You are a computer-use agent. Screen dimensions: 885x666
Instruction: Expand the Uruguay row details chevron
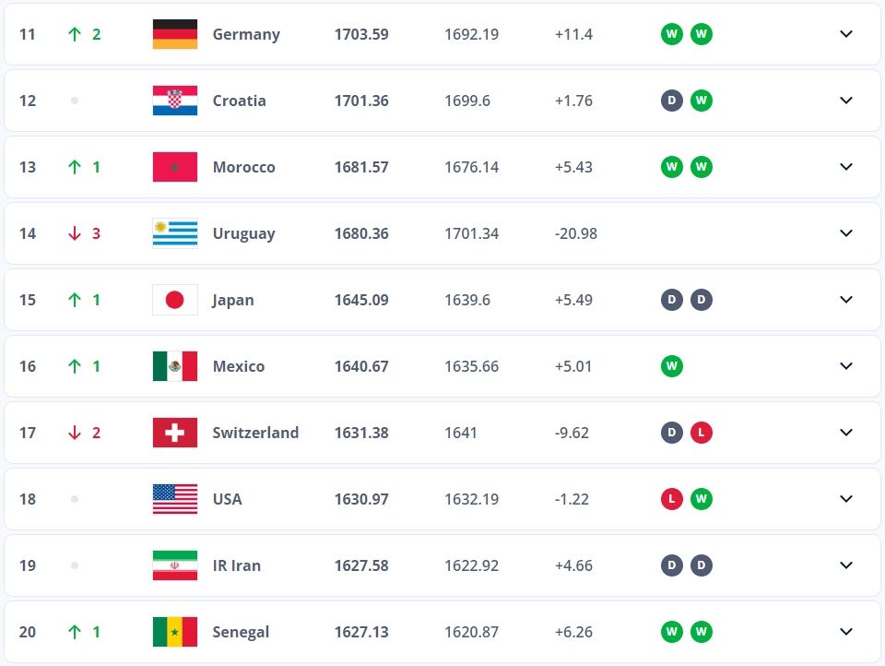coord(846,233)
